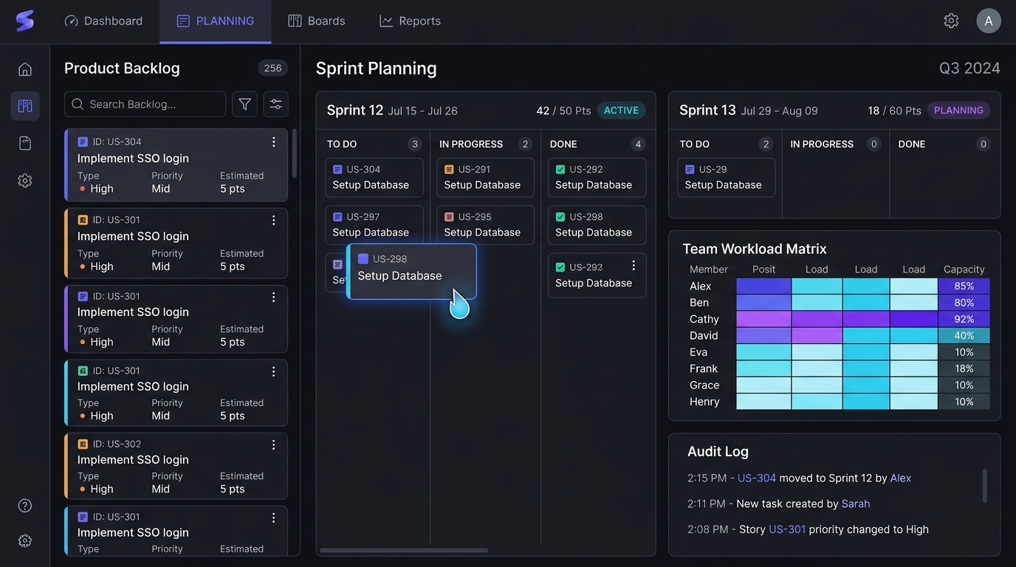
Task: Click the help question mark icon
Action: coord(25,506)
